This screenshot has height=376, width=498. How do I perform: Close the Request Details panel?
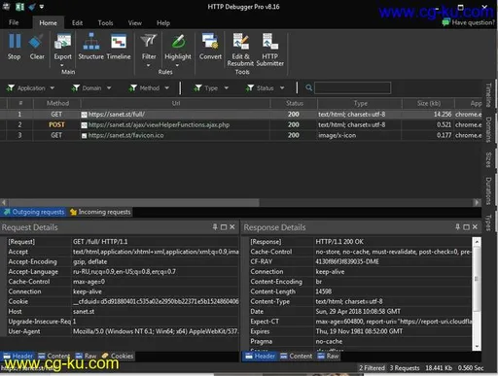232,227
